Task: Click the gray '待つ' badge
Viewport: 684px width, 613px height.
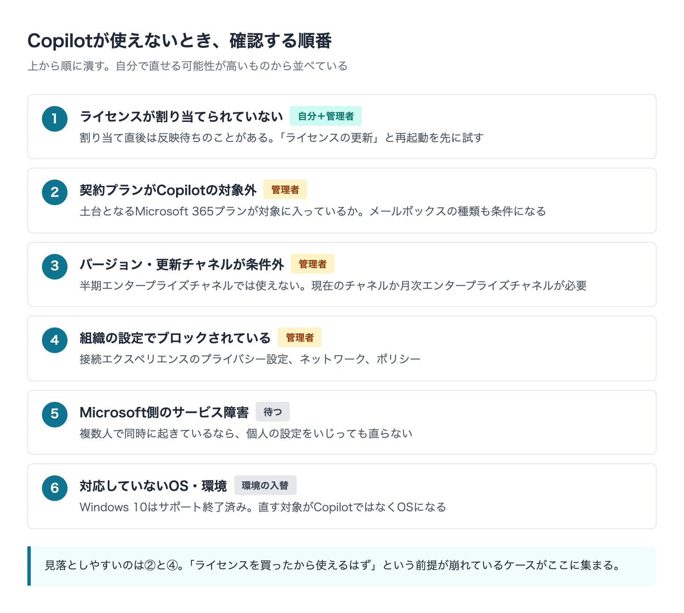Action: pos(273,412)
